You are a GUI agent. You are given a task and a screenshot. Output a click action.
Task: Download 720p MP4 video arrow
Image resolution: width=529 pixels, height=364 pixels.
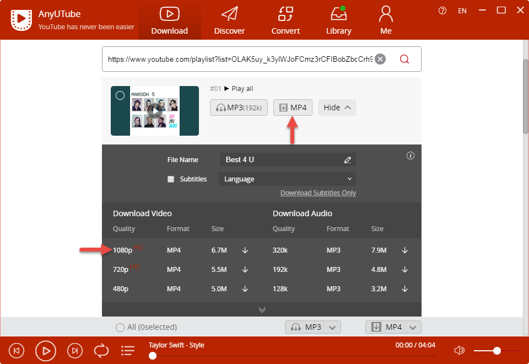pos(245,270)
